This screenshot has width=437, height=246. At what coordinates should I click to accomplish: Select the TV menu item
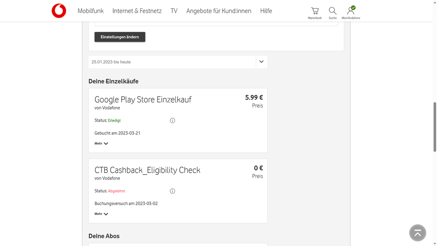(x=174, y=11)
